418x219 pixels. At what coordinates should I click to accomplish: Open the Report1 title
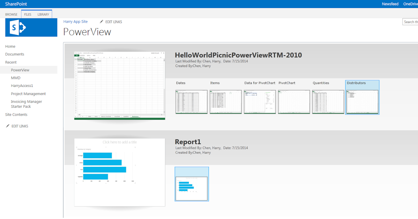tap(188, 142)
